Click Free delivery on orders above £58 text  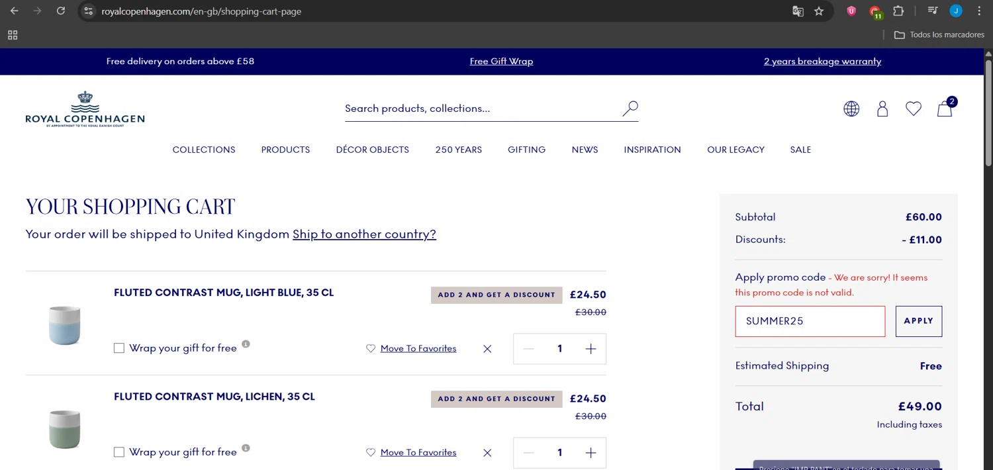pyautogui.click(x=180, y=61)
